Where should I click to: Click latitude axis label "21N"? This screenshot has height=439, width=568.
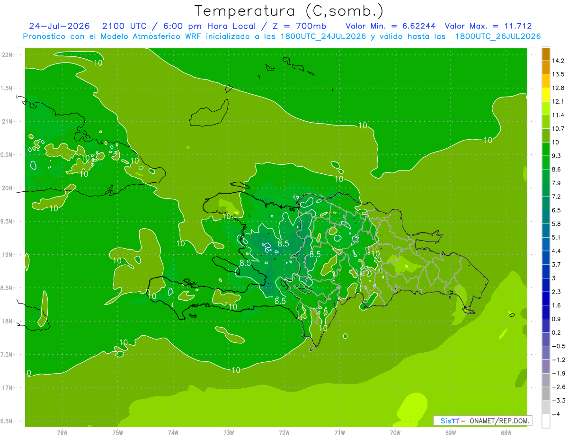8,121
